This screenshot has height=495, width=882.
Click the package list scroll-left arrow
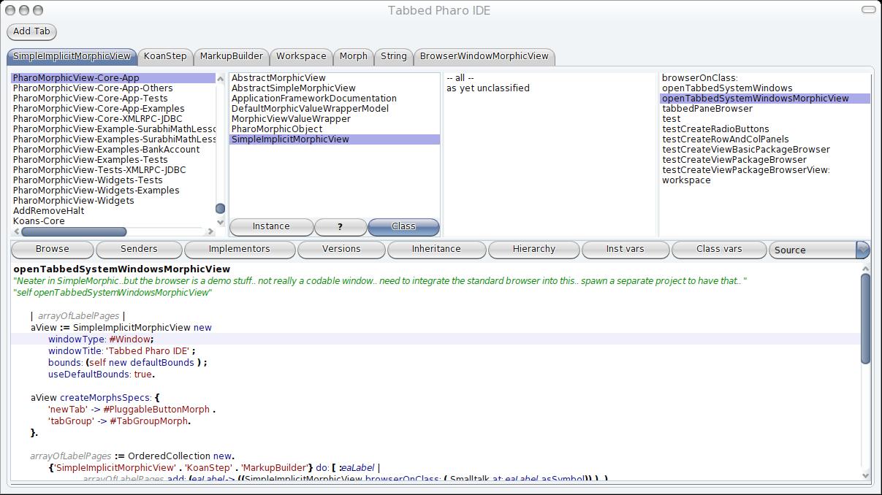pos(16,231)
